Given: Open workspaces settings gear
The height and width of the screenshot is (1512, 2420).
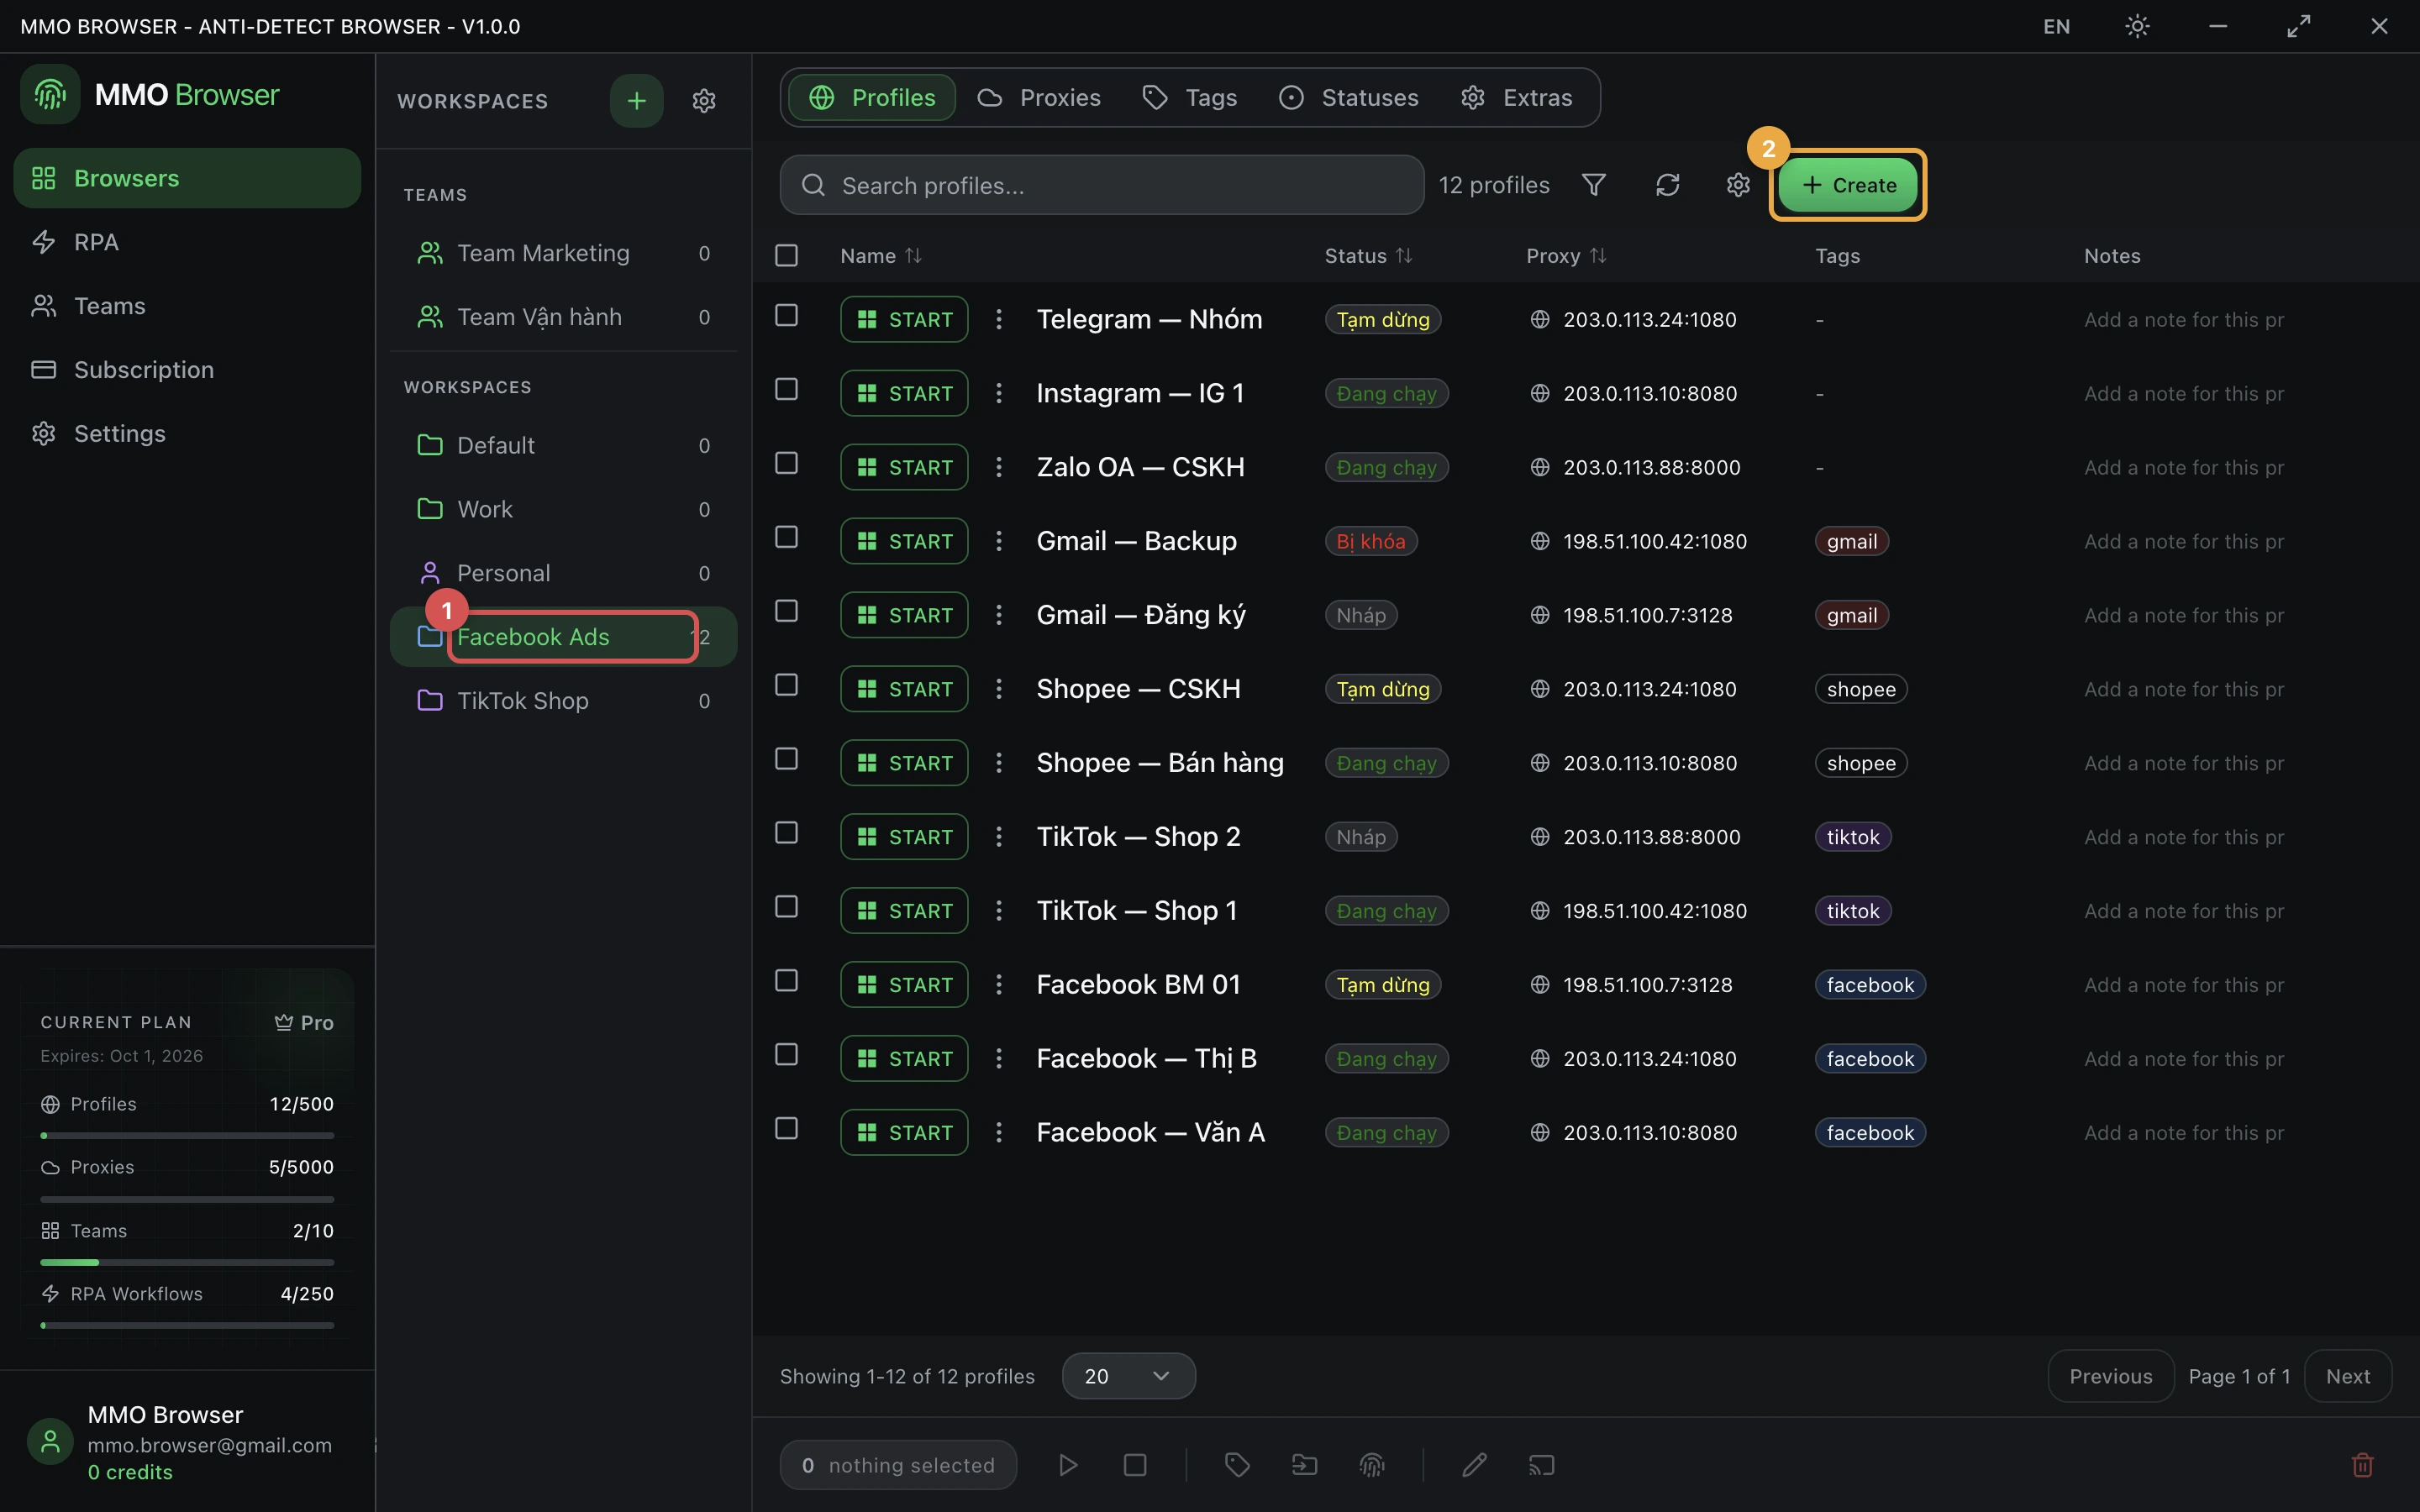Looking at the screenshot, I should point(704,100).
